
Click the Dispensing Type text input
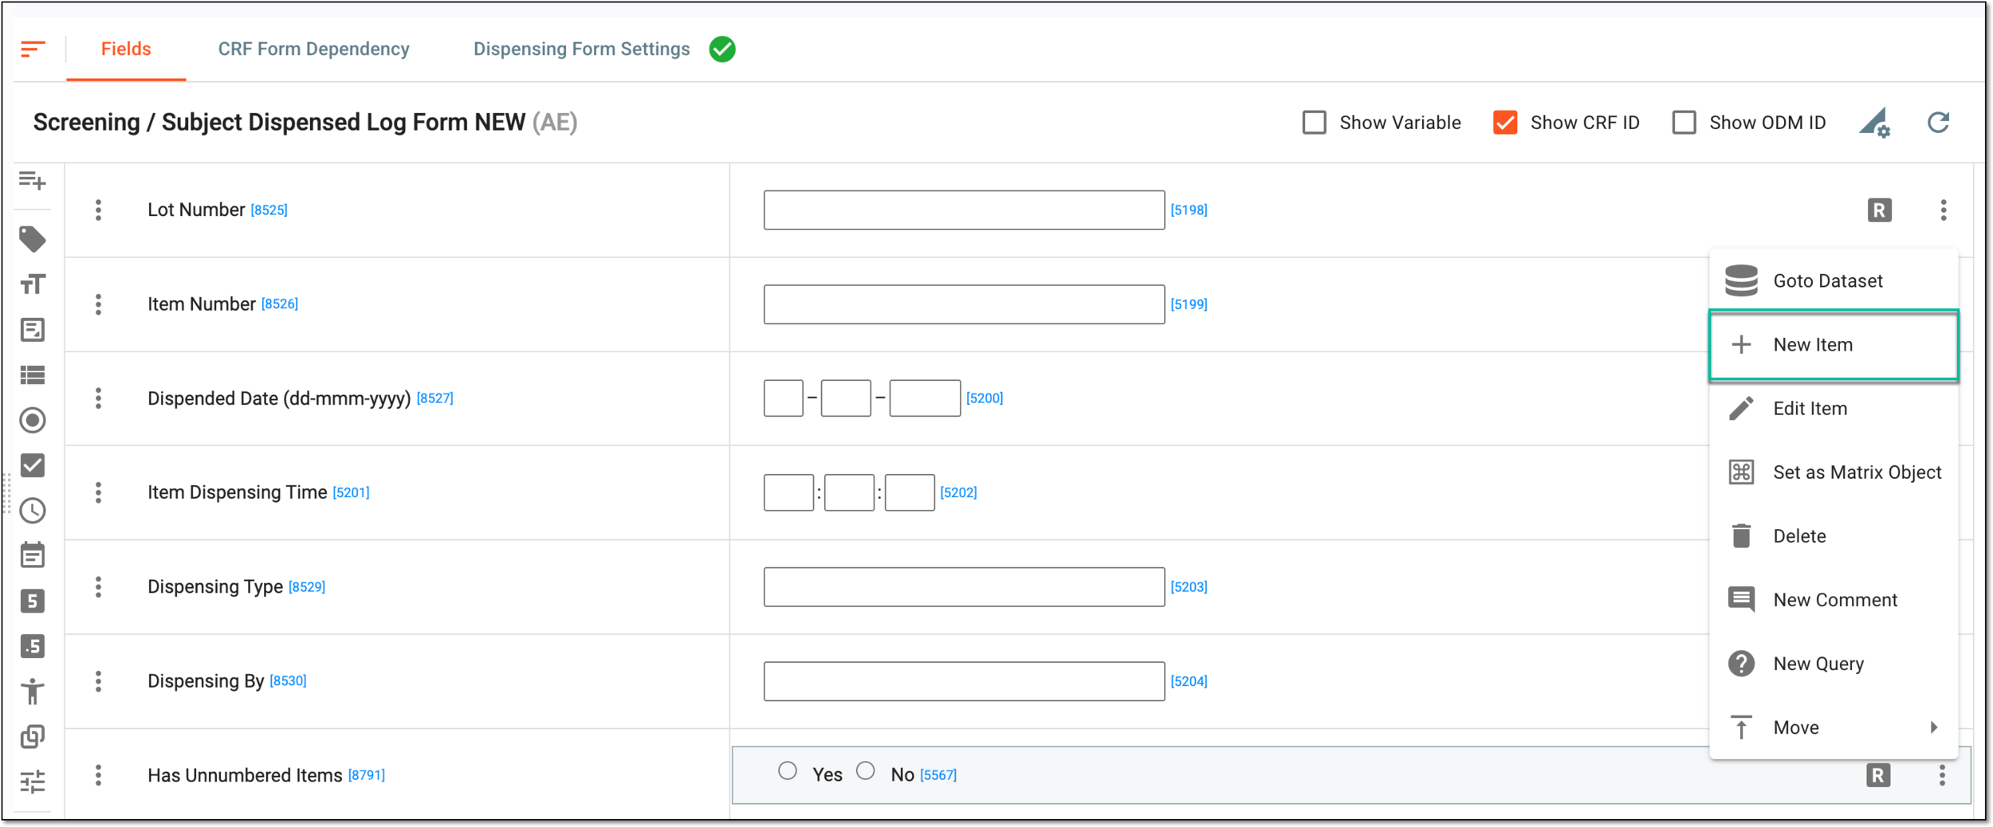pyautogui.click(x=964, y=587)
